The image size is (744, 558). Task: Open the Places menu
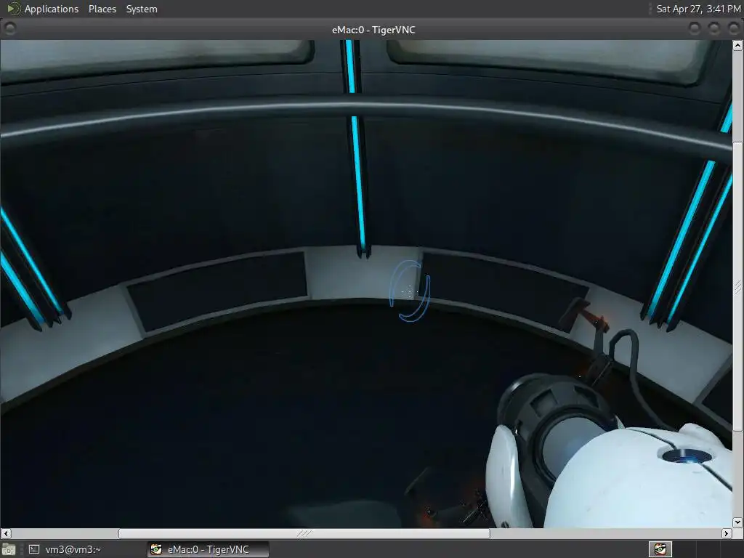102,9
